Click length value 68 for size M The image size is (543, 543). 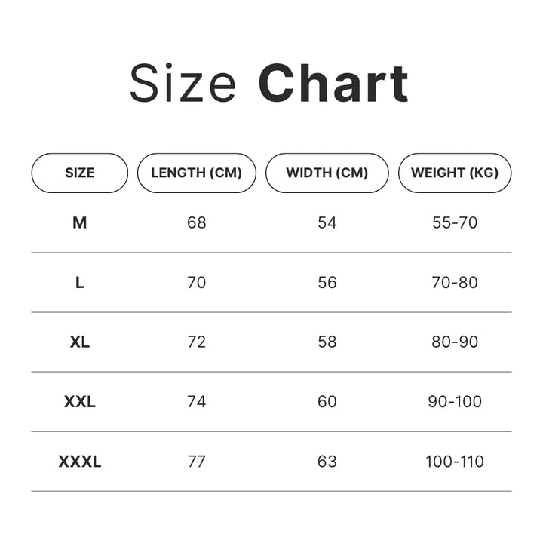click(196, 222)
